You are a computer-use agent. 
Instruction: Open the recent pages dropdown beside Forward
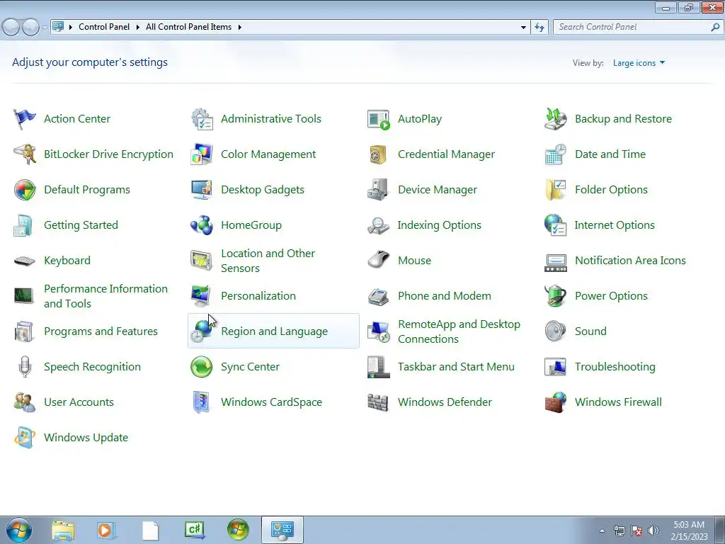pyautogui.click(x=45, y=28)
